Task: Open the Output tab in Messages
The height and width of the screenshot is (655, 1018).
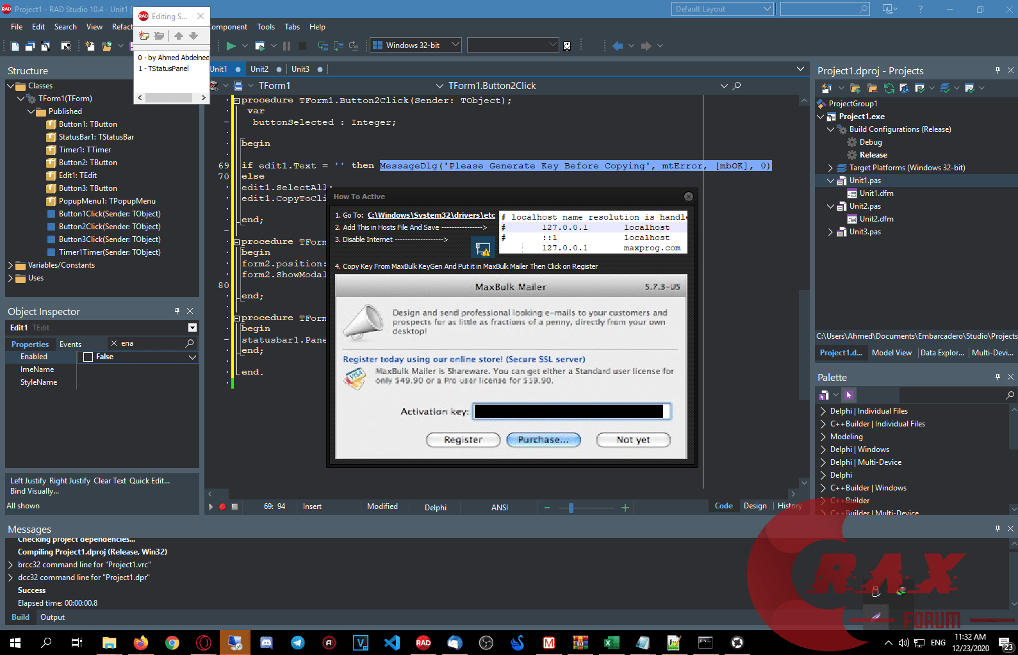Action: 53,617
